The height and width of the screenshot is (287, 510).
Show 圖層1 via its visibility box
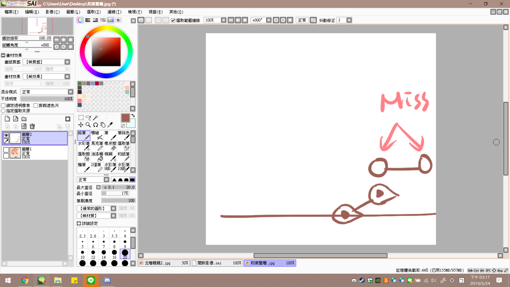tap(6, 150)
